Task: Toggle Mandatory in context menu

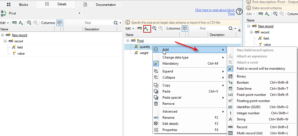Action: click(190, 64)
